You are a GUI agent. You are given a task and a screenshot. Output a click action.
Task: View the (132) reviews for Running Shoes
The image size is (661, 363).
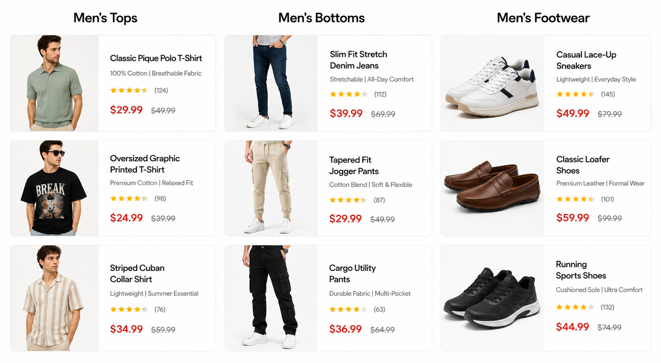(607, 307)
